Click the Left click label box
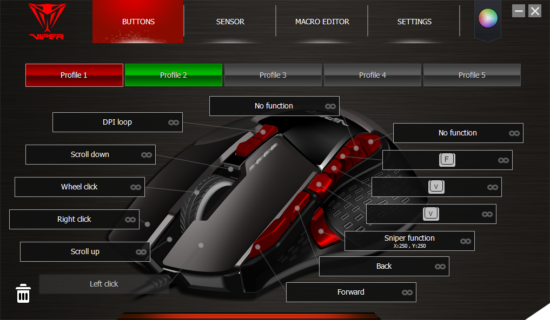 pos(104,284)
